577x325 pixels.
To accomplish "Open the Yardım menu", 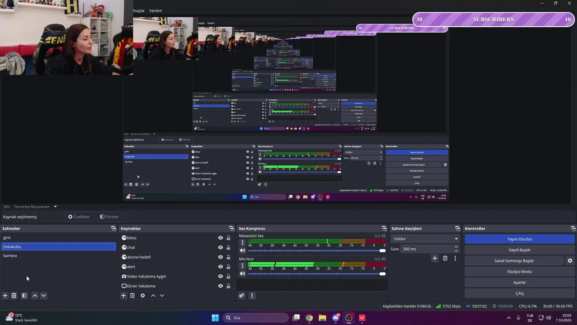I will click(156, 10).
